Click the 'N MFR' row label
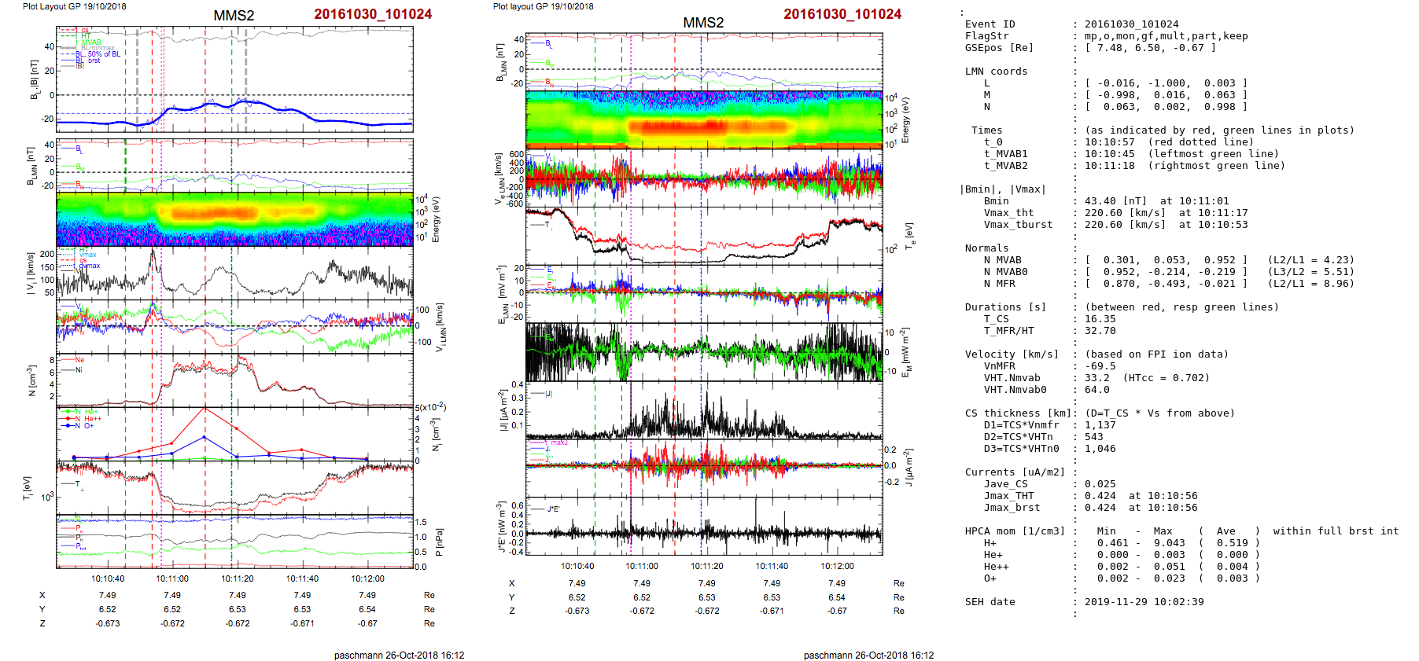Viewport: 1419px width, 661px height. tap(999, 284)
